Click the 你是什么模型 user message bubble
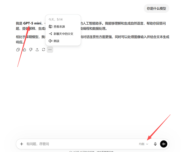 156,9
